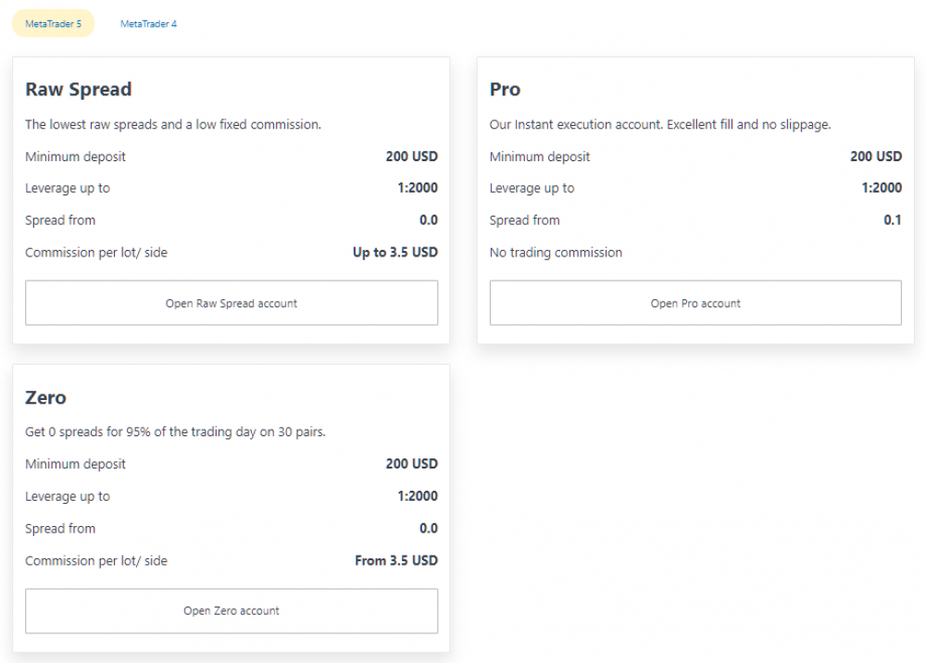Open Zero account
Image resolution: width=926 pixels, height=663 pixels.
(231, 611)
